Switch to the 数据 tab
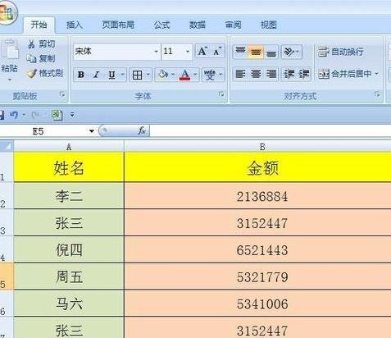Image resolution: width=391 pixels, height=338 pixels. click(198, 25)
